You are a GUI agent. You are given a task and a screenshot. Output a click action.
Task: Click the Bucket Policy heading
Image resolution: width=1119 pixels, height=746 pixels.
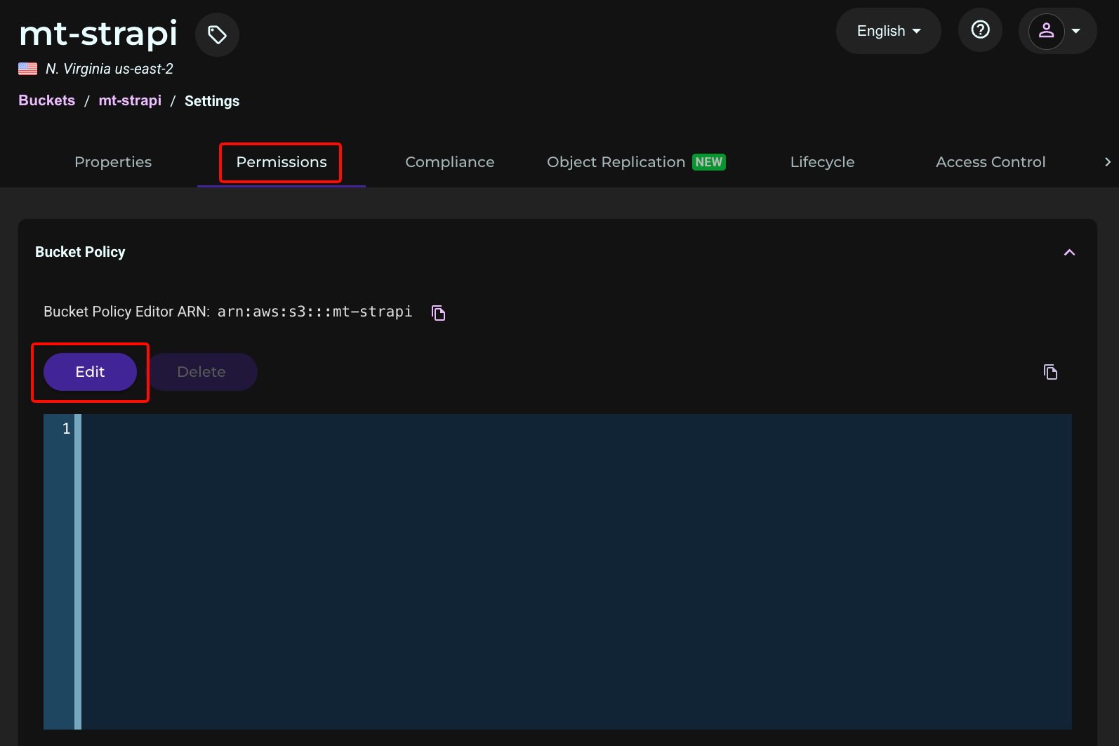coord(80,252)
